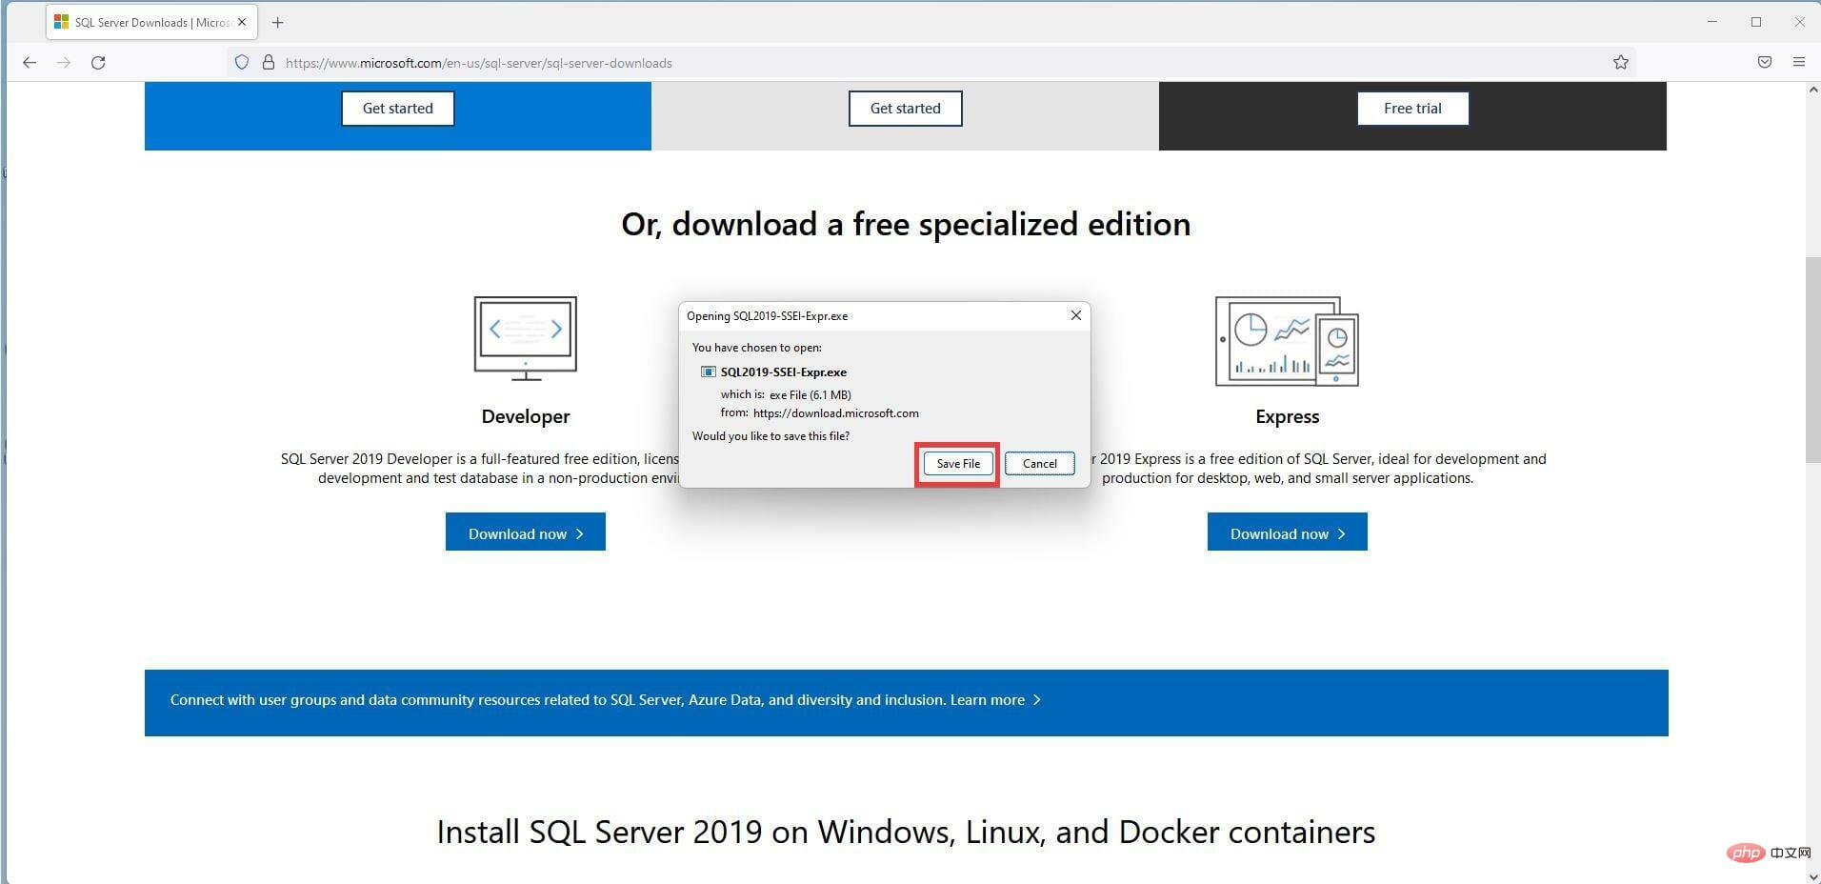The width and height of the screenshot is (1821, 884).
Task: Download the Developer edition now
Action: (526, 532)
